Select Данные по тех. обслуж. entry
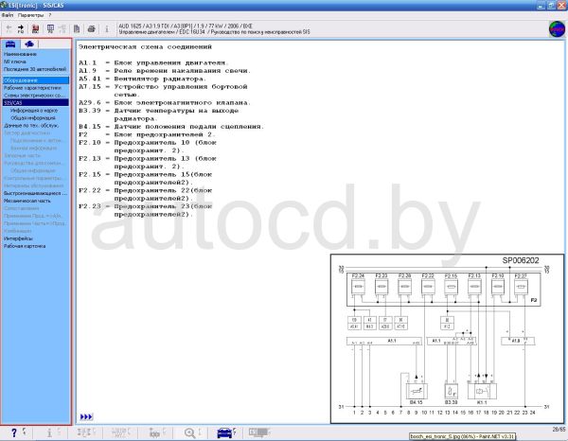Viewport: 568px width, 441px height. 31,126
